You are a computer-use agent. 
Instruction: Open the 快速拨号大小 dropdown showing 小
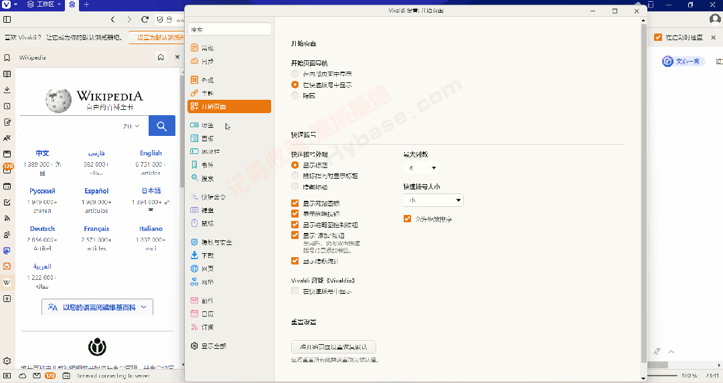433,200
